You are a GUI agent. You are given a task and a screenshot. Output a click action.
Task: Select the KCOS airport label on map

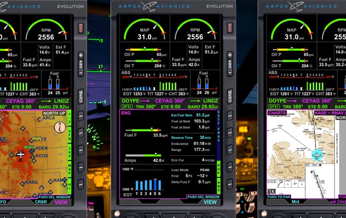pos(42,156)
